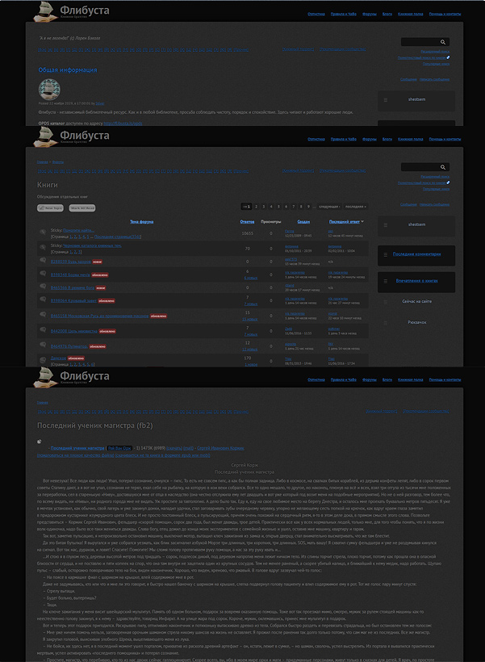Screen dimensions: 485x662
Task: Open Блоги in the Общая информация page top menu
Action: (x=387, y=14)
